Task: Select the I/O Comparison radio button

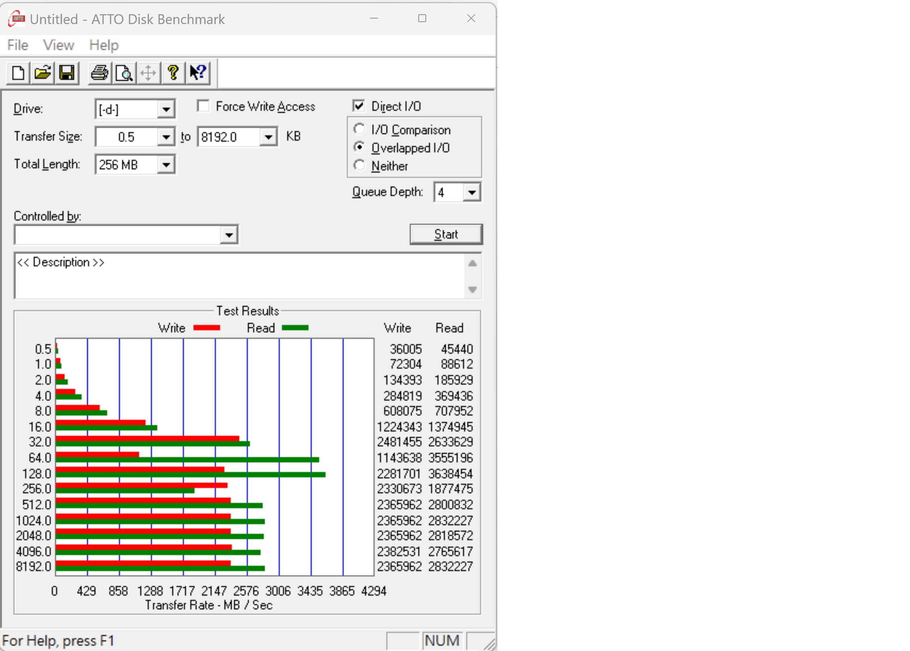Action: [359, 129]
